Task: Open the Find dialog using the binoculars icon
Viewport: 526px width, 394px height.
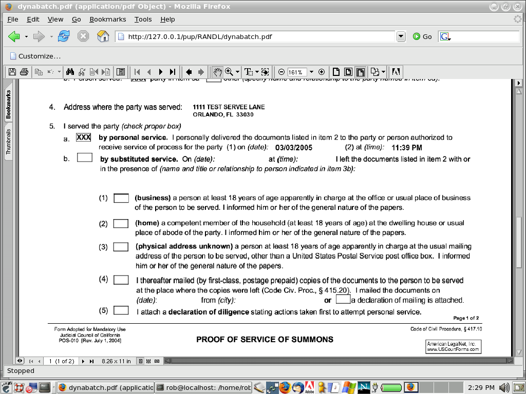Action: [69, 72]
